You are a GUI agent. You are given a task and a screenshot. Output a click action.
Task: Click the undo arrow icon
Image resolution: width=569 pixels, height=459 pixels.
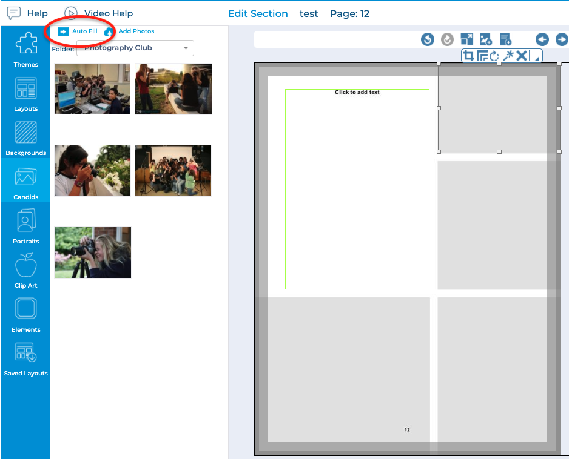[428, 39]
